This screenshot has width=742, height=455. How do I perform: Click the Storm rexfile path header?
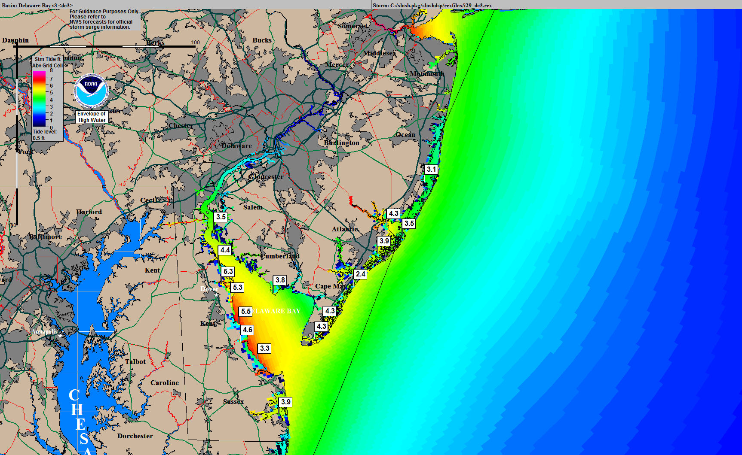point(432,6)
